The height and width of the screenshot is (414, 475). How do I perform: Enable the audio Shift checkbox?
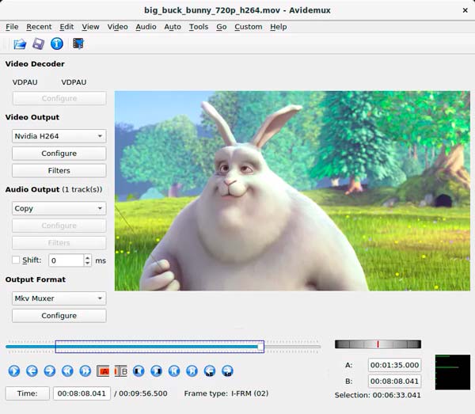16,260
